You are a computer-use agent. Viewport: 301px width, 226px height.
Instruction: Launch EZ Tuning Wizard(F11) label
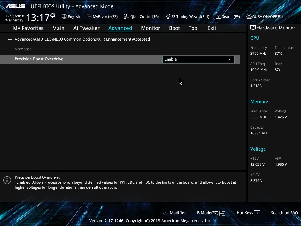pyautogui.click(x=190, y=17)
